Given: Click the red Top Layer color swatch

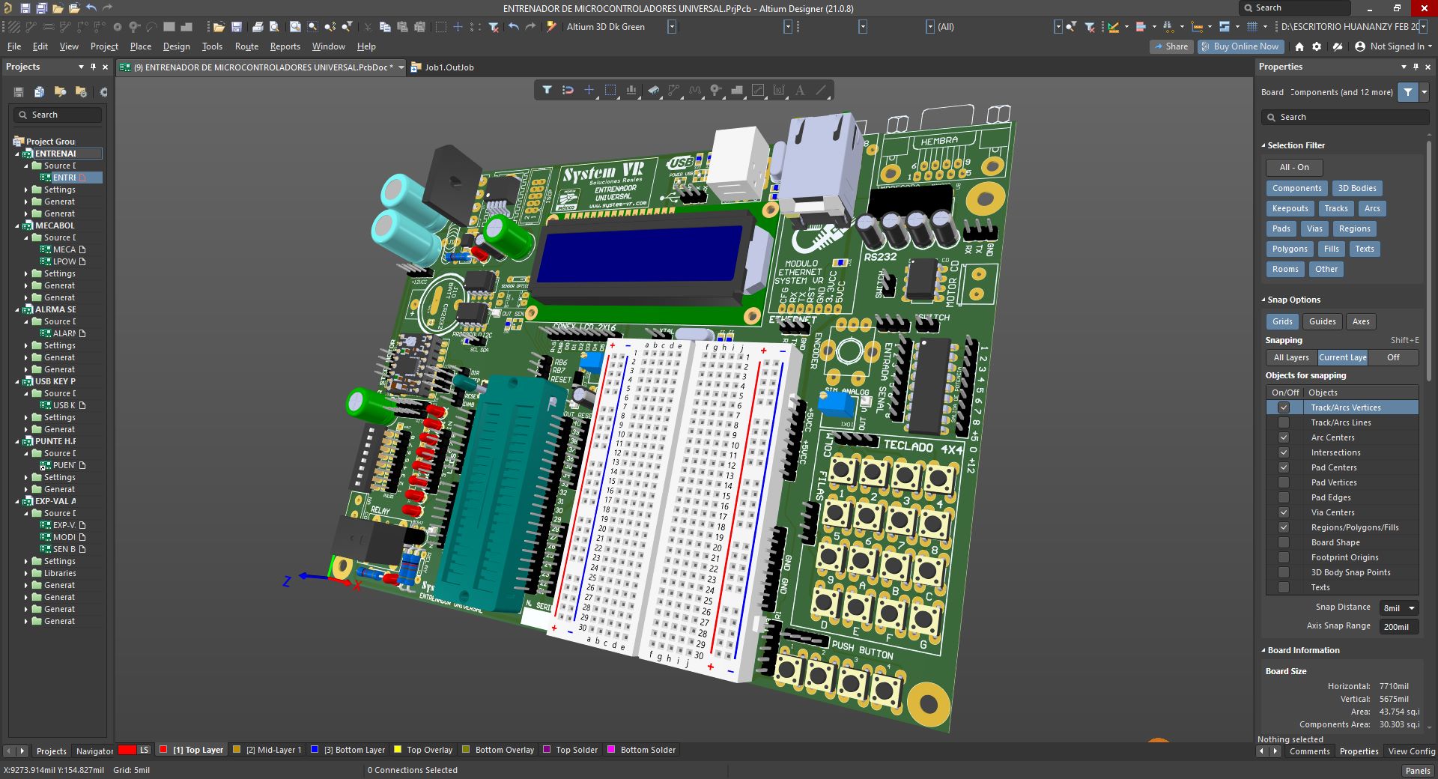Looking at the screenshot, I should pyautogui.click(x=163, y=750).
